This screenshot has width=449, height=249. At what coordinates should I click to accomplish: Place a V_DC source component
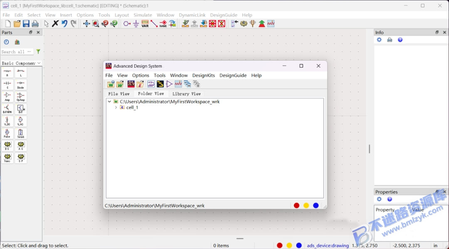coord(7,122)
